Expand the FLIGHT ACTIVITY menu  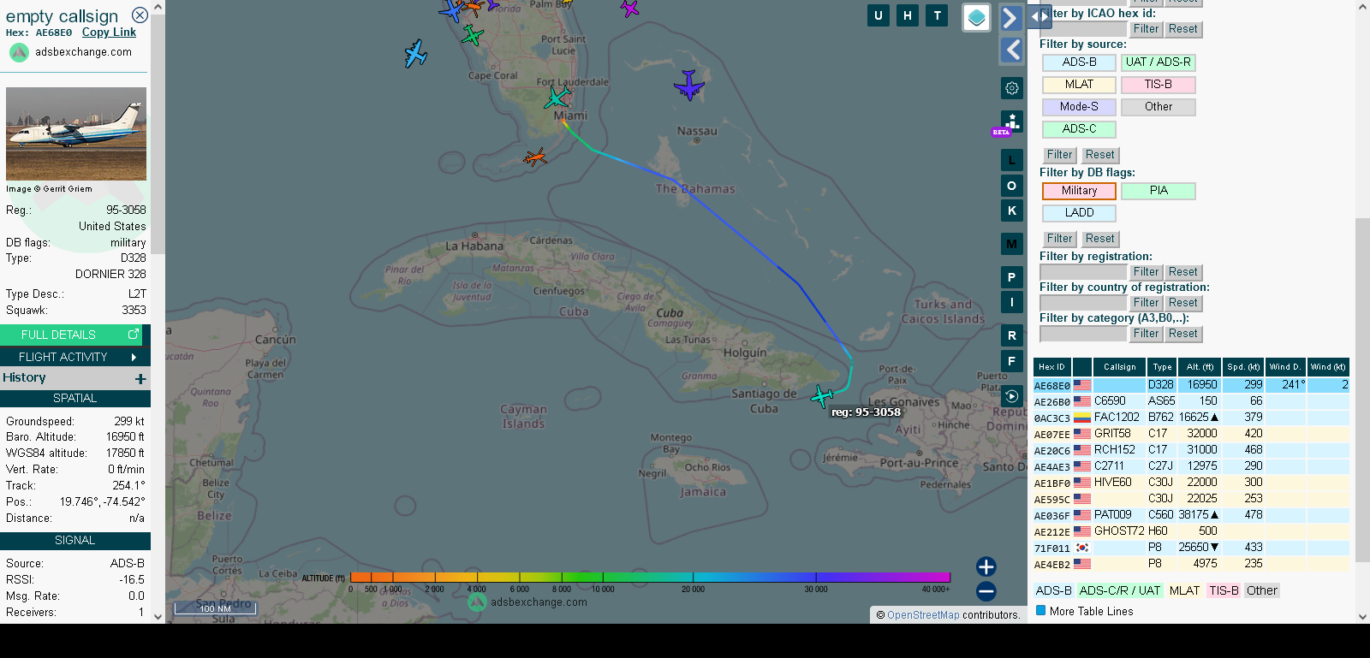[75, 357]
